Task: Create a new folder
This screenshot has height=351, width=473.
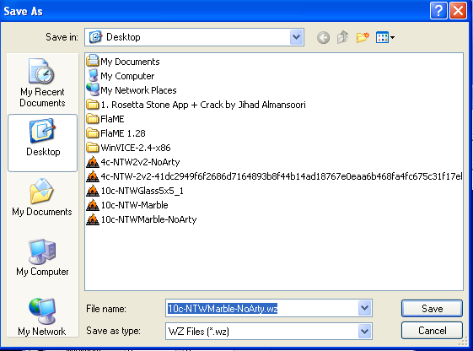Action: pyautogui.click(x=363, y=37)
